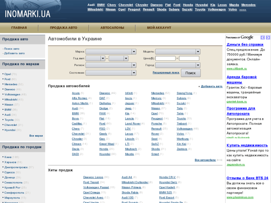271x203 pixels.
Task: Click the + Добавить авто link
Action: click(212, 86)
